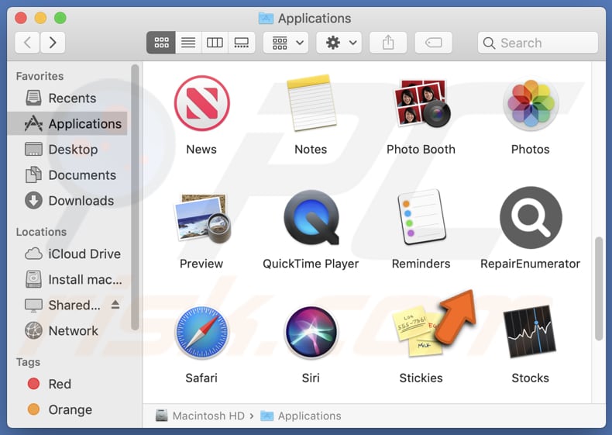Open the Photo Booth app icon
Image resolution: width=612 pixels, height=435 pixels.
coord(421,103)
